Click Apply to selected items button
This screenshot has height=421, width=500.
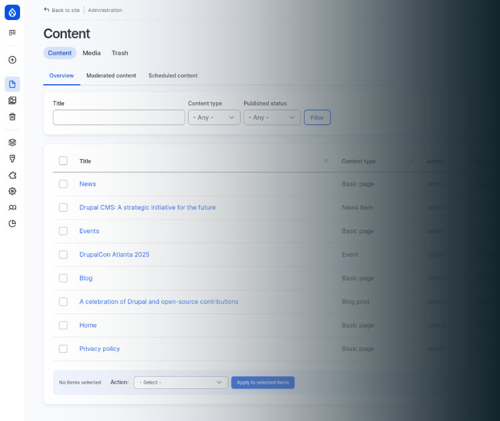pyautogui.click(x=263, y=382)
